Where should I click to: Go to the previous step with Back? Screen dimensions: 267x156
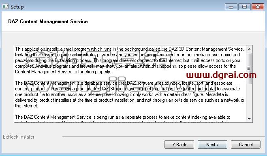[x=179, y=145]
